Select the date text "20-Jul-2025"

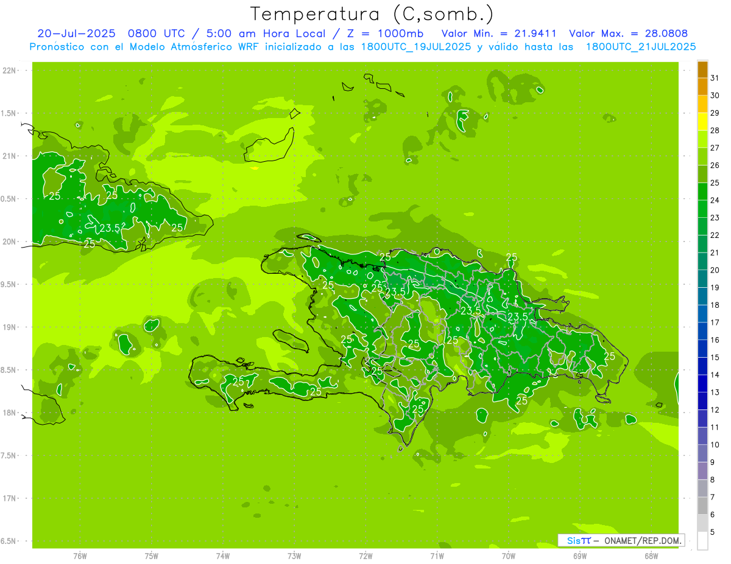[x=77, y=33]
